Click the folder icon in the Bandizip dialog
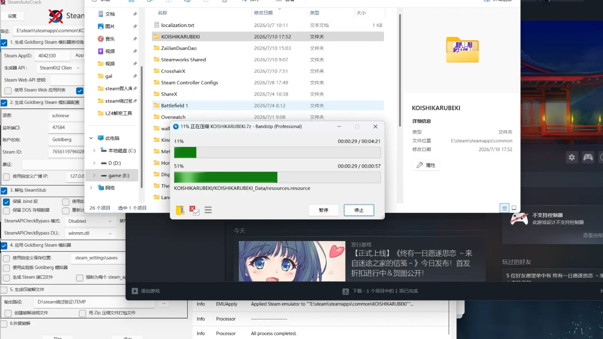603x339 pixels. tap(180, 210)
